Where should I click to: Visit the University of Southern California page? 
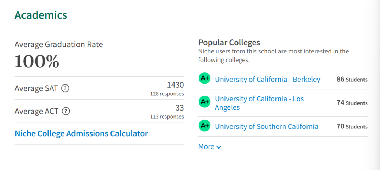coord(267,126)
